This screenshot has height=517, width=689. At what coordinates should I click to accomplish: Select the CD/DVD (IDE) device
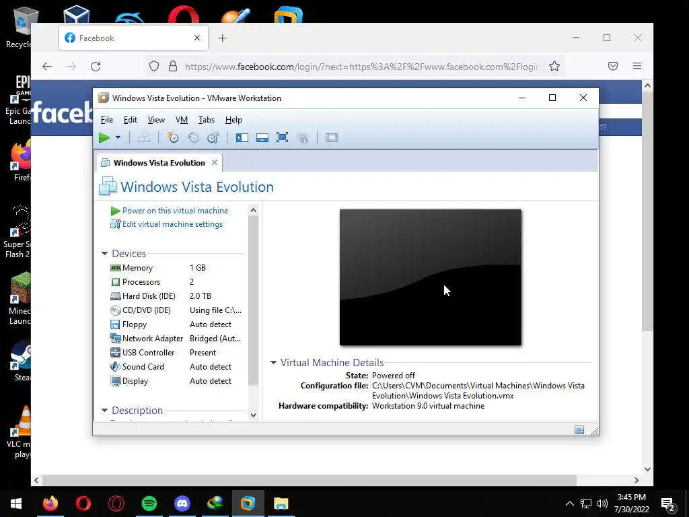point(176,310)
